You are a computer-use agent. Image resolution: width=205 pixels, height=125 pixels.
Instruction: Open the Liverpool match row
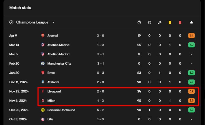[102, 91]
